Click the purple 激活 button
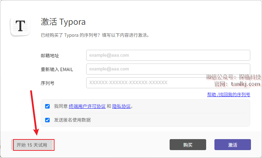The width and height of the screenshot is (262, 158). point(233,145)
